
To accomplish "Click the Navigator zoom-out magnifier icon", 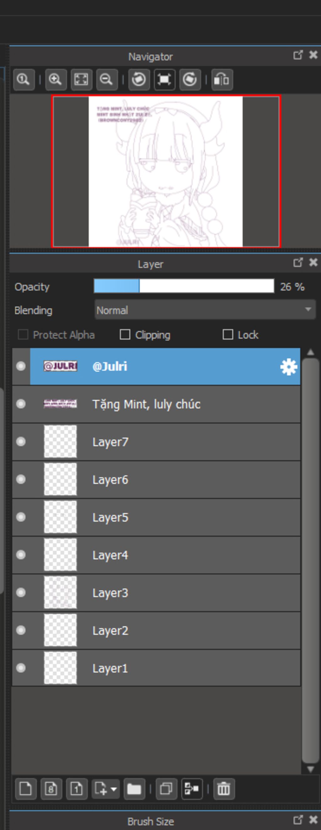I will click(107, 79).
